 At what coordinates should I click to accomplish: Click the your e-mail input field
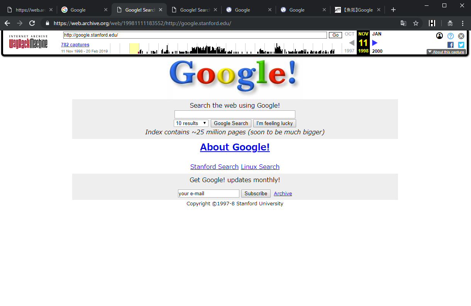coord(208,194)
